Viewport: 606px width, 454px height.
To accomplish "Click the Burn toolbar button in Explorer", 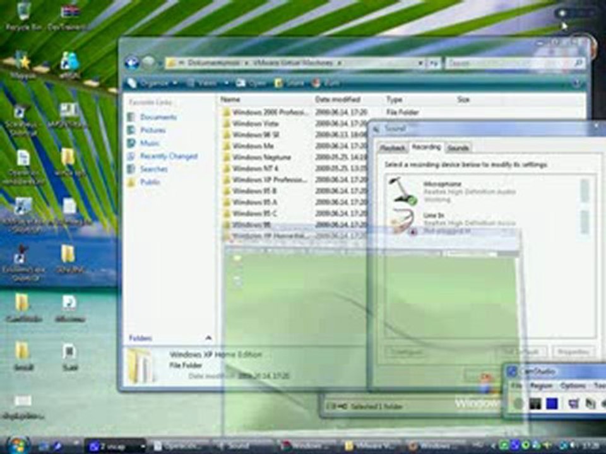I will [x=326, y=83].
